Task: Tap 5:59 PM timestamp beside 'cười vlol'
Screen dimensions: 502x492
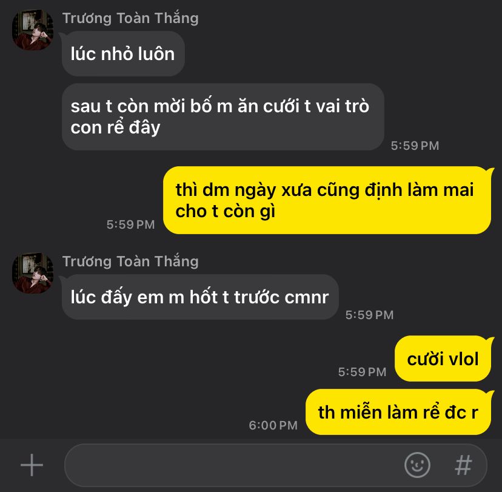Action: (362, 372)
